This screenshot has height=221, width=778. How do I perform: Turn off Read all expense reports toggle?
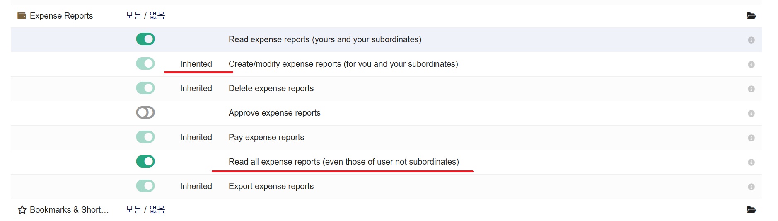[145, 161]
